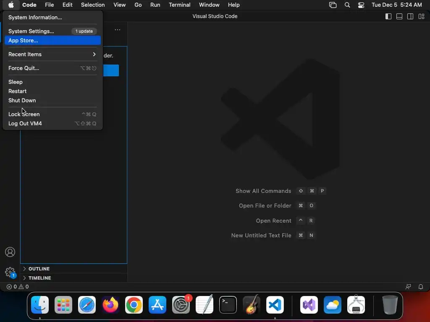Launch Google Chrome from the dock
The width and height of the screenshot is (430, 322).
pos(134,305)
